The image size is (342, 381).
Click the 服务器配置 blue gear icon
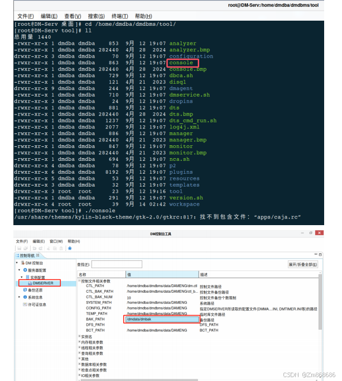point(25,270)
